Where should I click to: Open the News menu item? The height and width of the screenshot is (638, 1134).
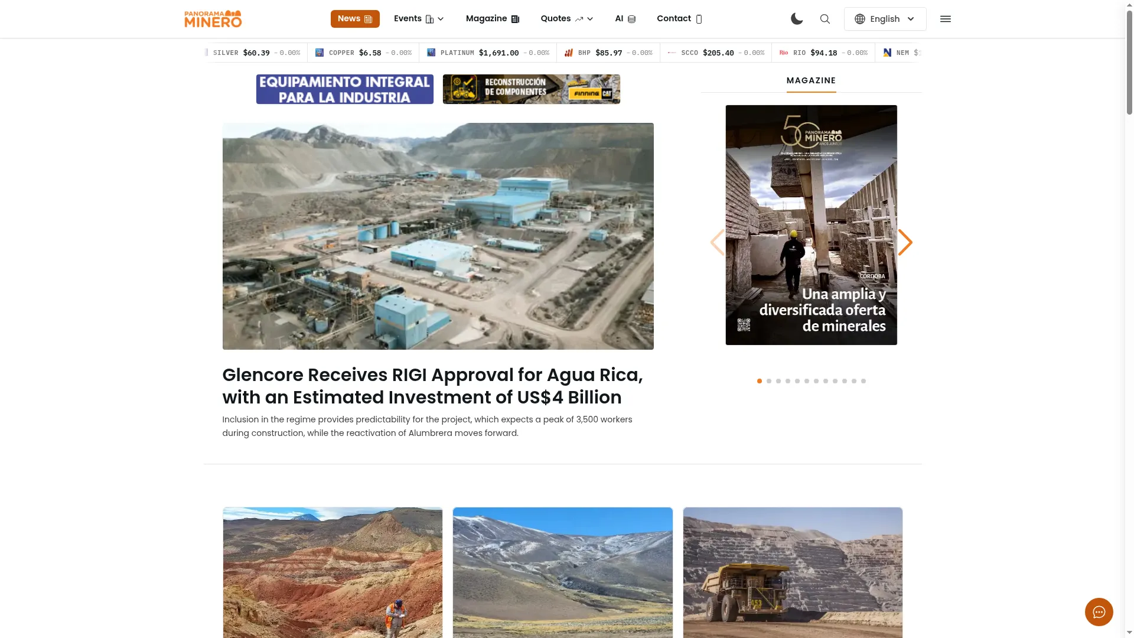[355, 19]
